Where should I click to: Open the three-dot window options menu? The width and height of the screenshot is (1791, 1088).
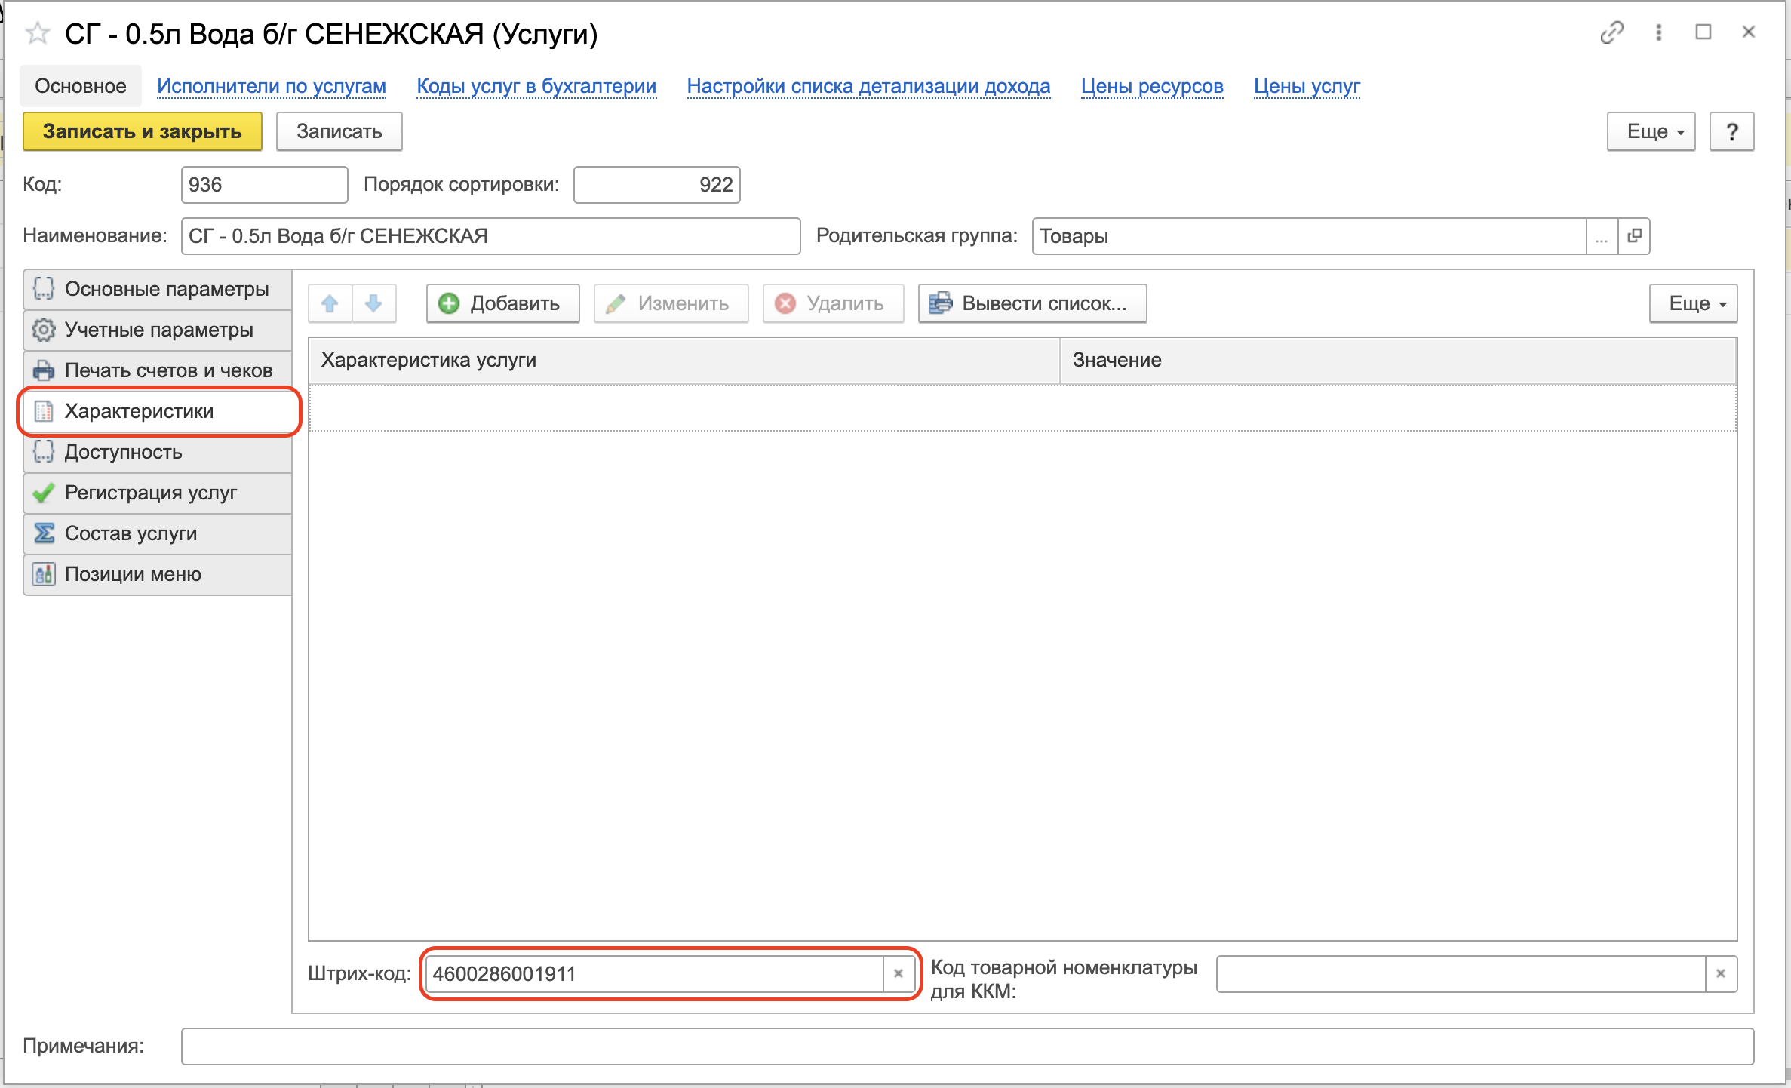tap(1658, 32)
